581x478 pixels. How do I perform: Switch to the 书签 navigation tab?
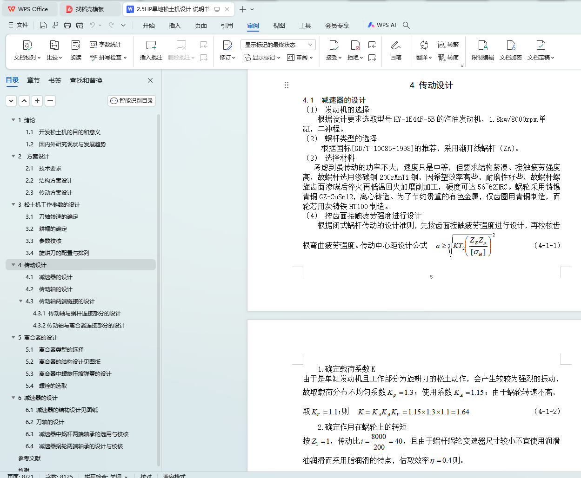(x=55, y=80)
